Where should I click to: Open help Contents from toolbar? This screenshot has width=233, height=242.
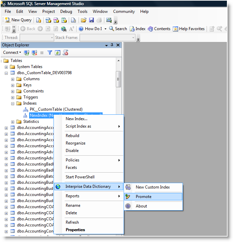pyautogui.click(x=151, y=29)
